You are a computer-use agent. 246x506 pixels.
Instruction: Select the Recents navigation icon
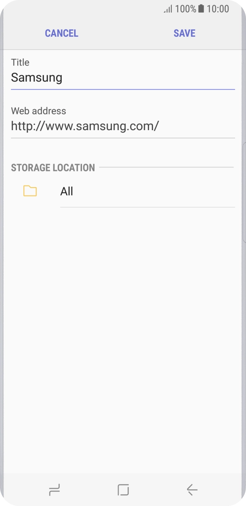point(54,489)
